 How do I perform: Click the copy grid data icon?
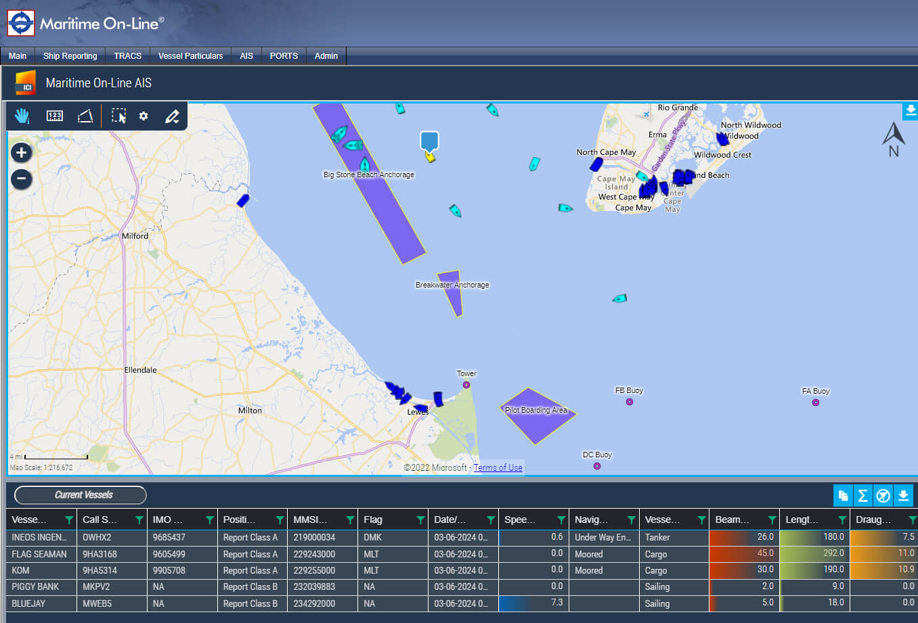point(843,496)
